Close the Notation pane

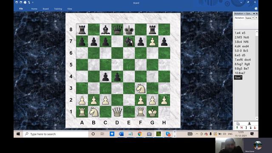[x=257, y=14]
